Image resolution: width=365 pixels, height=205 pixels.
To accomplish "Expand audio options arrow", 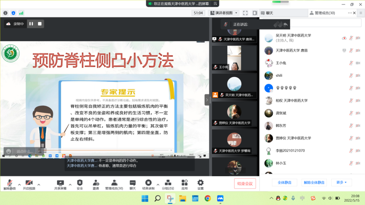I will pyautogui.click(x=19, y=185).
